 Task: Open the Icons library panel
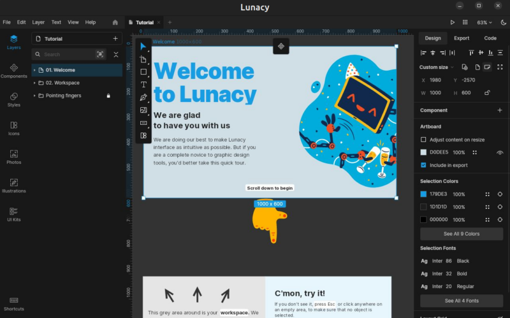point(13,129)
